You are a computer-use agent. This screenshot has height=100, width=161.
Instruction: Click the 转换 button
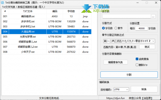pos(144,89)
